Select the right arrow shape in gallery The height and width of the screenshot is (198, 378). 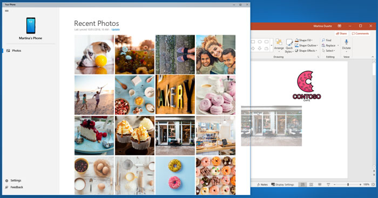253,49
